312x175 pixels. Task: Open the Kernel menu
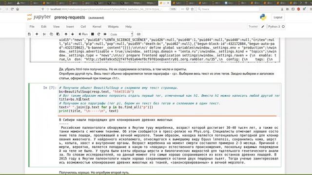click(x=97, y=27)
